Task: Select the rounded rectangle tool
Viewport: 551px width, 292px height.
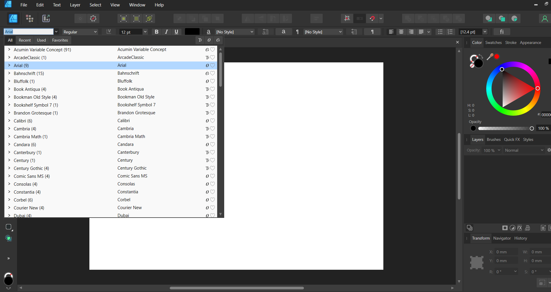Action: 9,227
